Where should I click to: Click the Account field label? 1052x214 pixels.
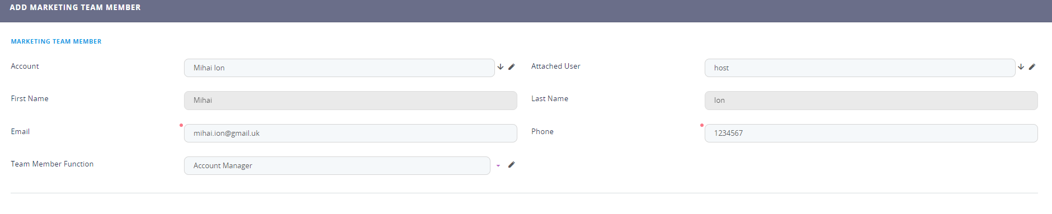[x=25, y=66]
